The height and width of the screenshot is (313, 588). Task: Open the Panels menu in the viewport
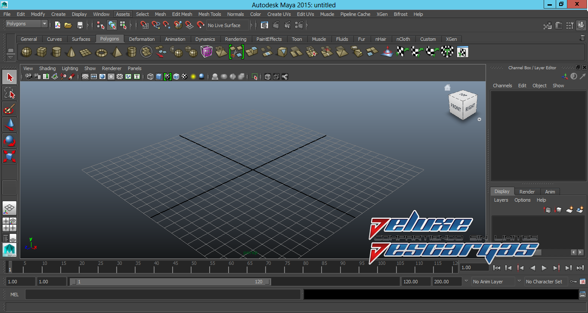134,68
